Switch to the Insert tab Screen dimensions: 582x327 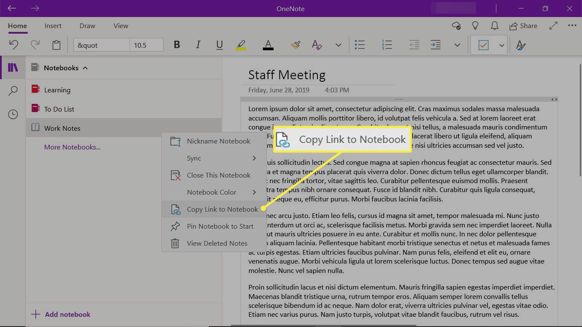[53, 26]
